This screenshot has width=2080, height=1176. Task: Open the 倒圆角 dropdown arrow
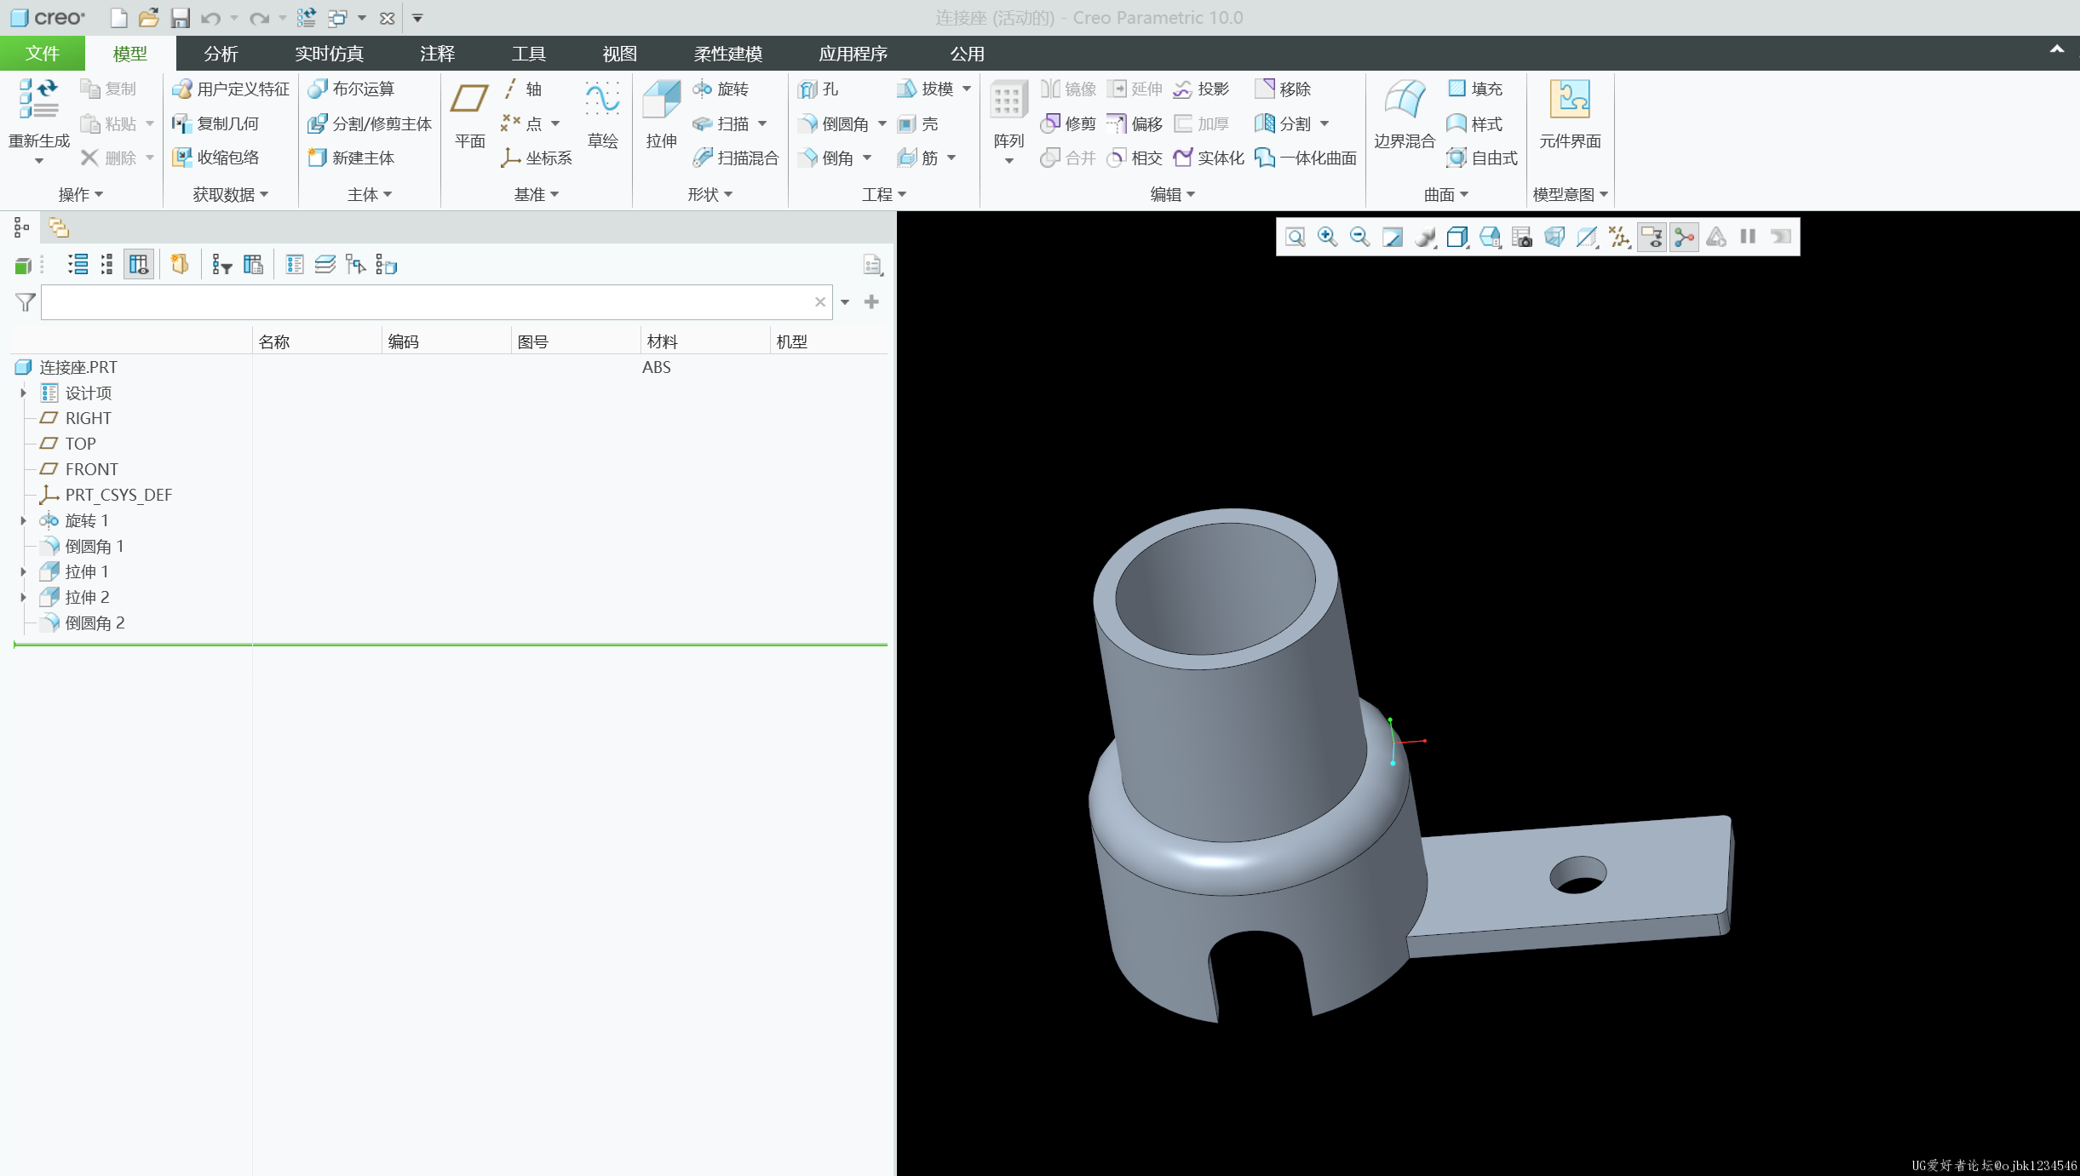coord(882,124)
